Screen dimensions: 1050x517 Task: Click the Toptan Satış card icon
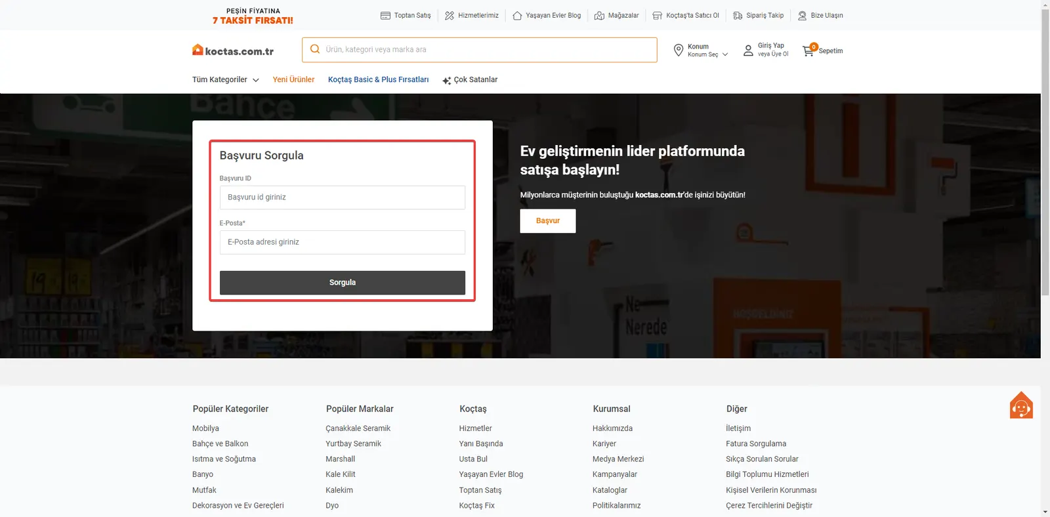pyautogui.click(x=385, y=15)
